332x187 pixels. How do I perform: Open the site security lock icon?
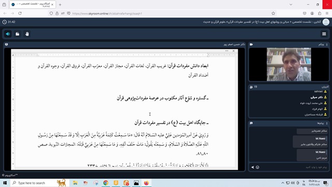[57, 14]
